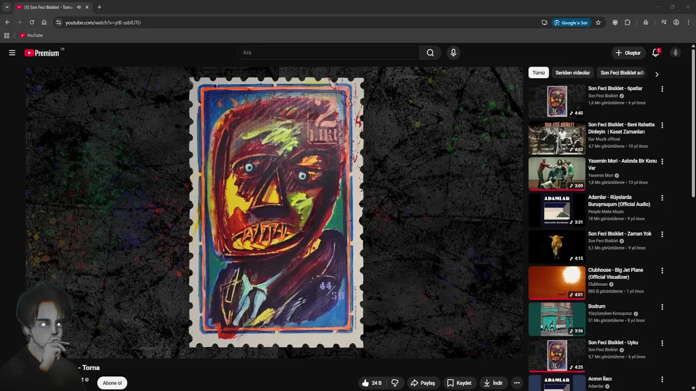Open People Make Music channel name
696x391 pixels.
(x=606, y=212)
